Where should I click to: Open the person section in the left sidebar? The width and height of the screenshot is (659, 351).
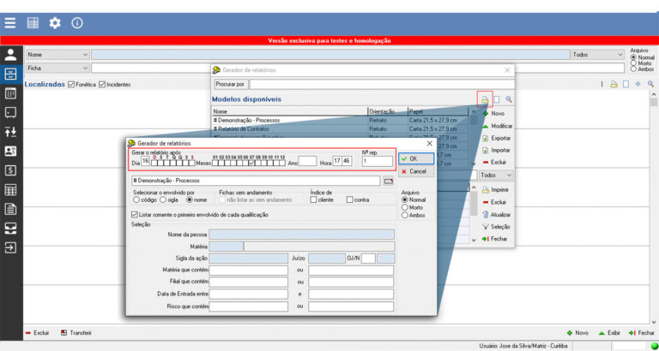10,55
